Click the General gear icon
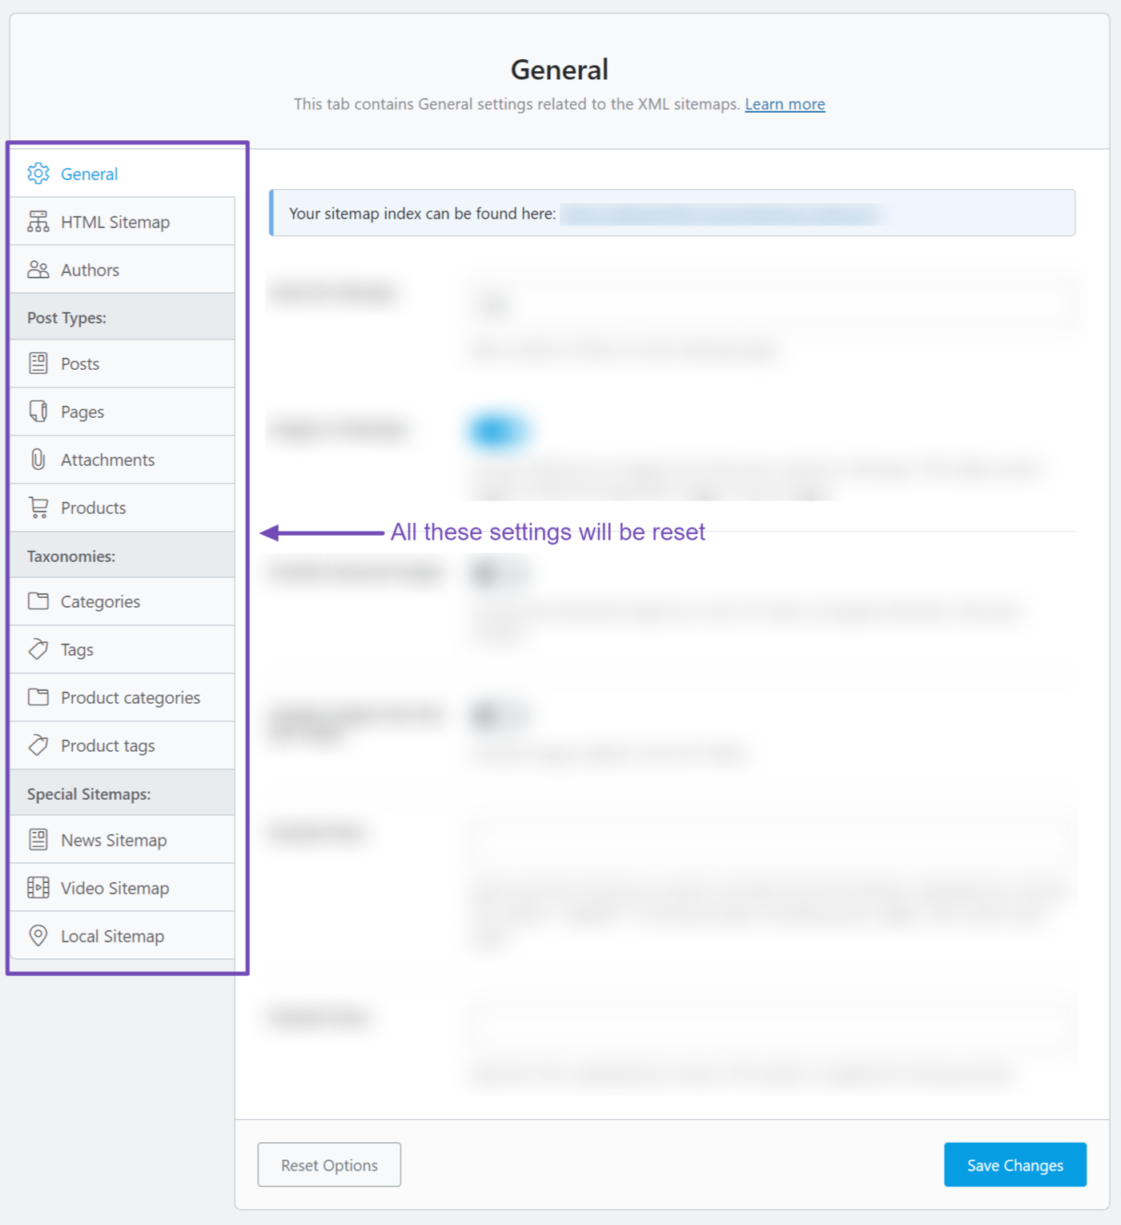1121x1225 pixels. [38, 174]
